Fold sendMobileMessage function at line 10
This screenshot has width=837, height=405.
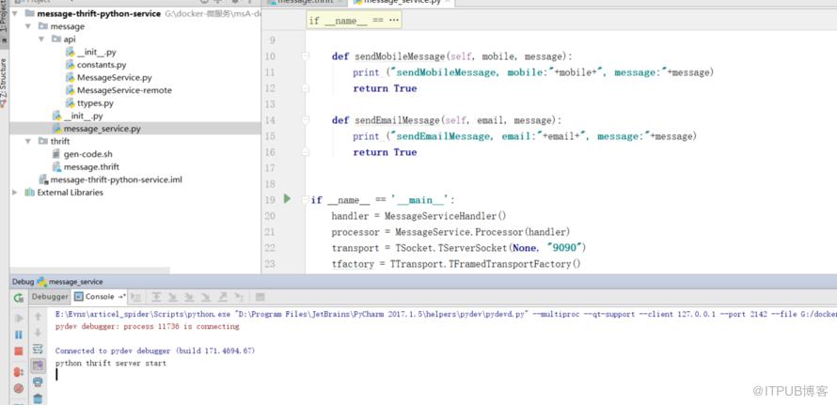click(306, 56)
